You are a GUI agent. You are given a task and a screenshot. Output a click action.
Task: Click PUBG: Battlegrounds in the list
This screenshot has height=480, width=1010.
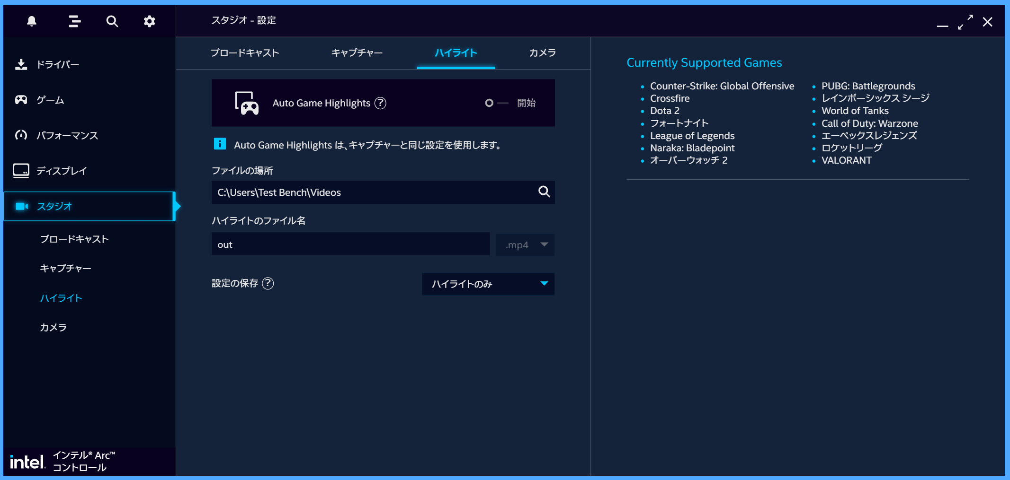(868, 86)
